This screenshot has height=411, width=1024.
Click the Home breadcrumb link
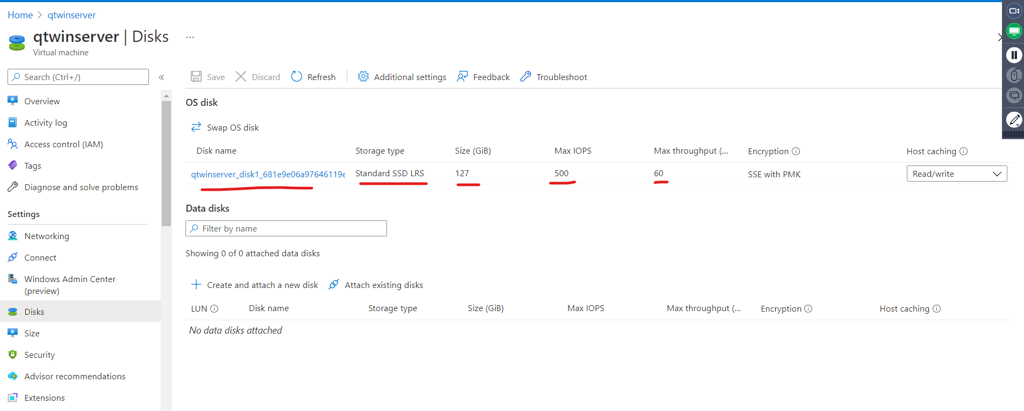coord(20,15)
